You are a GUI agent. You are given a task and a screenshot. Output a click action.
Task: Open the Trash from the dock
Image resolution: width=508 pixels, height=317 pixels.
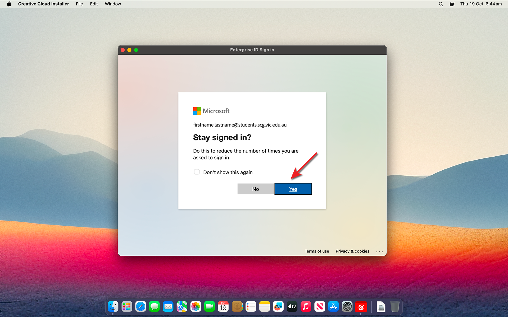[x=395, y=307]
